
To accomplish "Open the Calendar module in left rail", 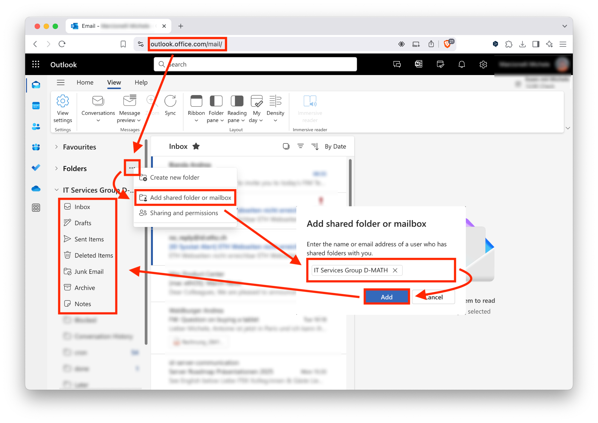I will (36, 106).
